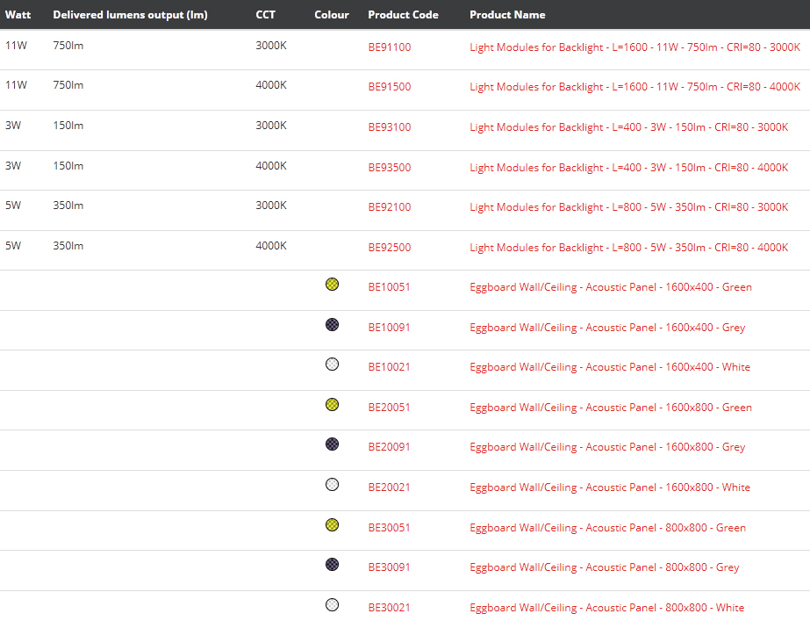Open product code BE93500 link
810x621 pixels.
(389, 168)
